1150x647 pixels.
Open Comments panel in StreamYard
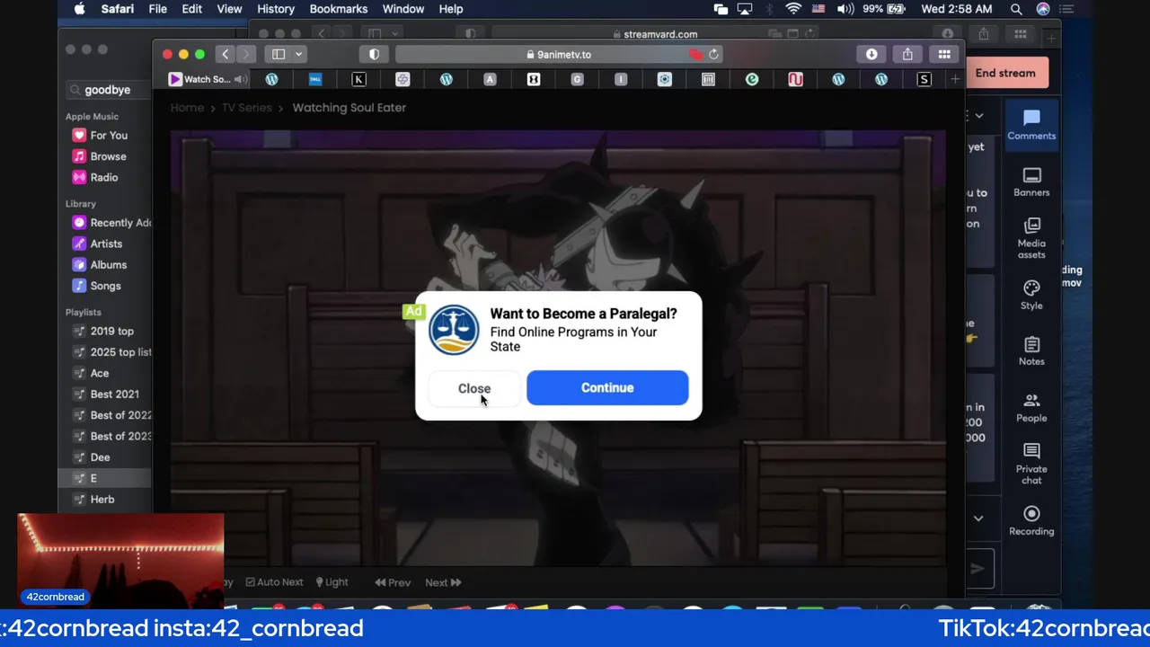1031,125
